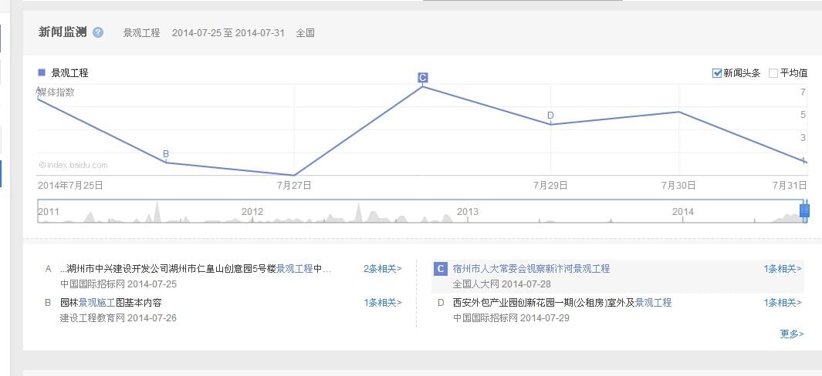
Task: Click the 7月29日 axis label
Action: coord(550,185)
